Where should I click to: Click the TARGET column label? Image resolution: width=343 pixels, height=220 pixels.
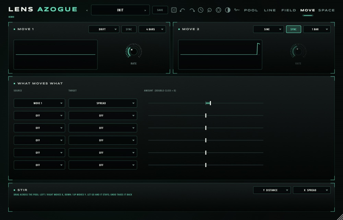[x=73, y=90]
